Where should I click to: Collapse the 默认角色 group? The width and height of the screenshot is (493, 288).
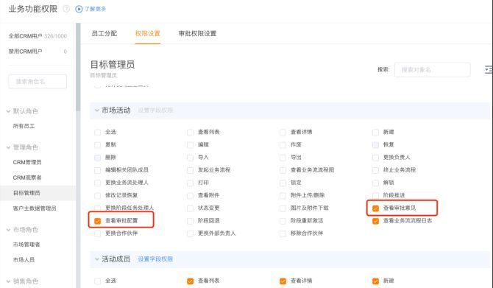point(9,111)
